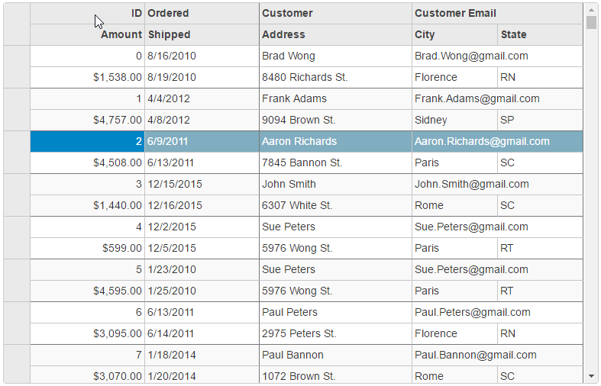Click the State column header
Image resolution: width=601 pixels, height=386 pixels.
coord(540,34)
